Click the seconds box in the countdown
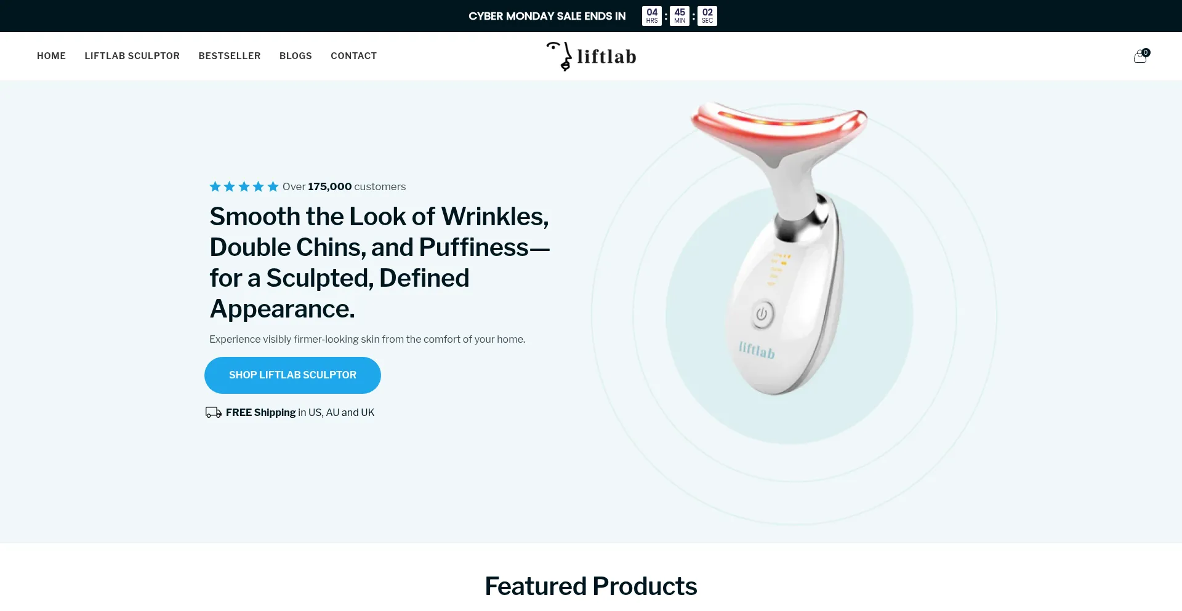The width and height of the screenshot is (1182, 611). pyautogui.click(x=707, y=16)
